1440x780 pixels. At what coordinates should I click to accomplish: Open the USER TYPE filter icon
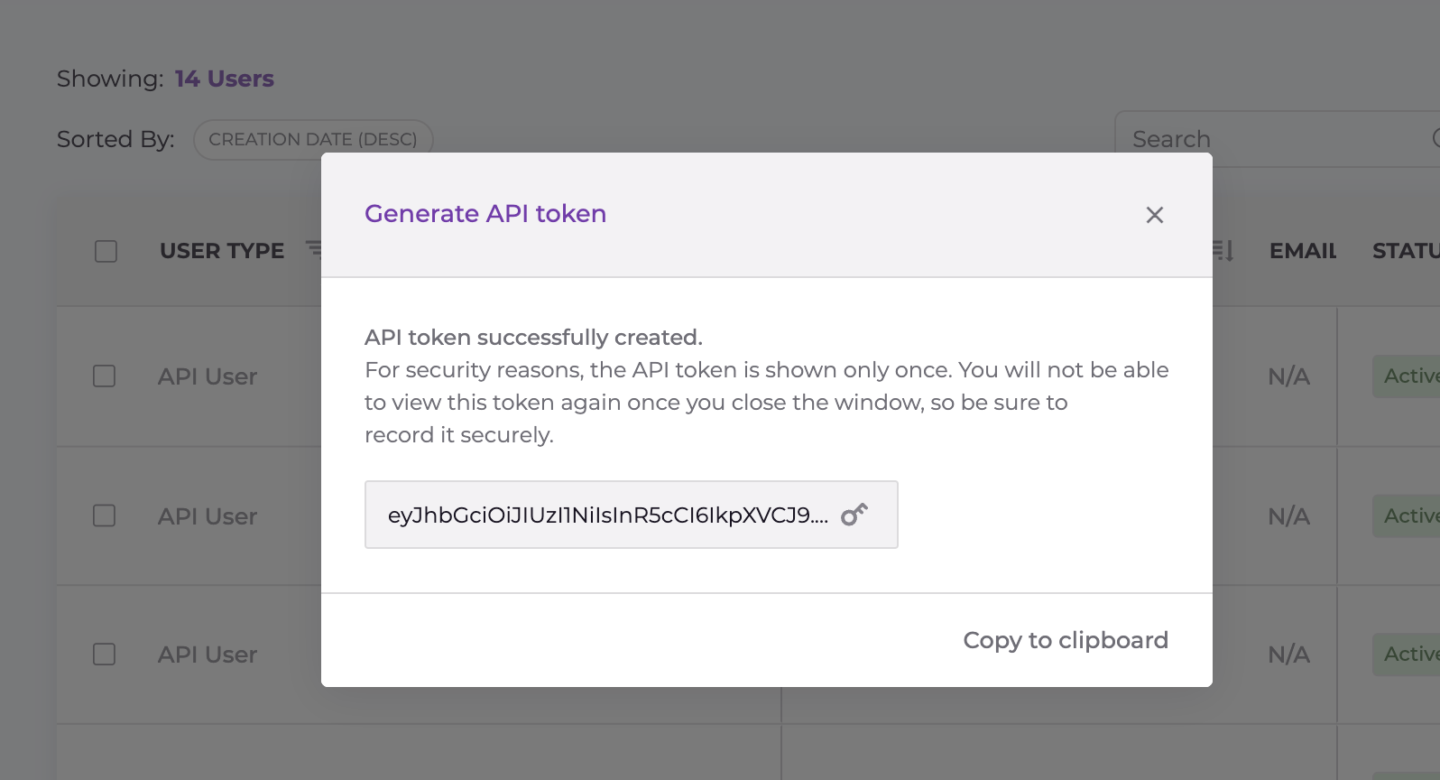313,249
